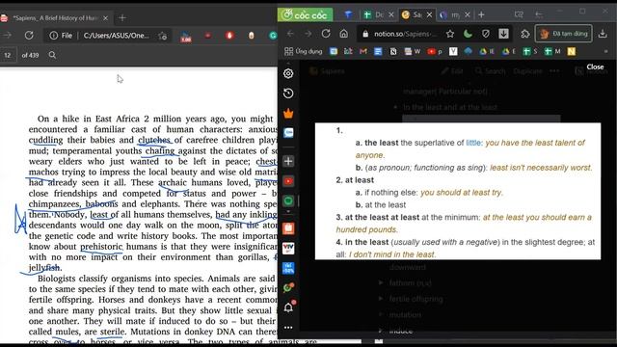Open the extensions puzzle icon

(524, 35)
